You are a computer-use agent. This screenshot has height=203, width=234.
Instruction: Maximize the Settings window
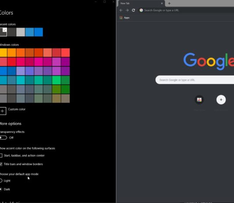click(105, 2)
